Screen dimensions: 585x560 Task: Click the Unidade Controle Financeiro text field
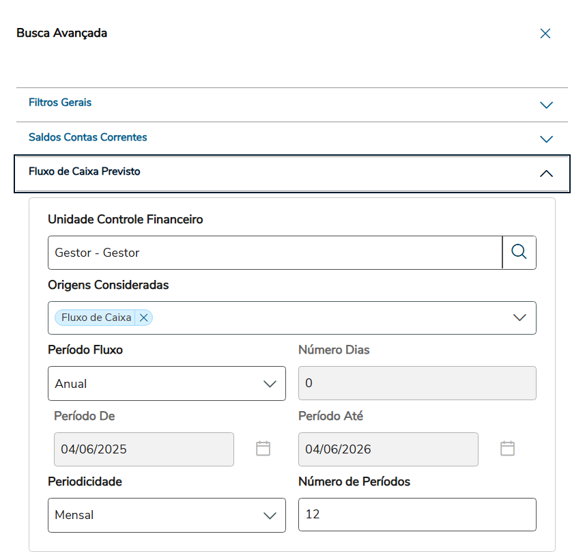coord(274,253)
